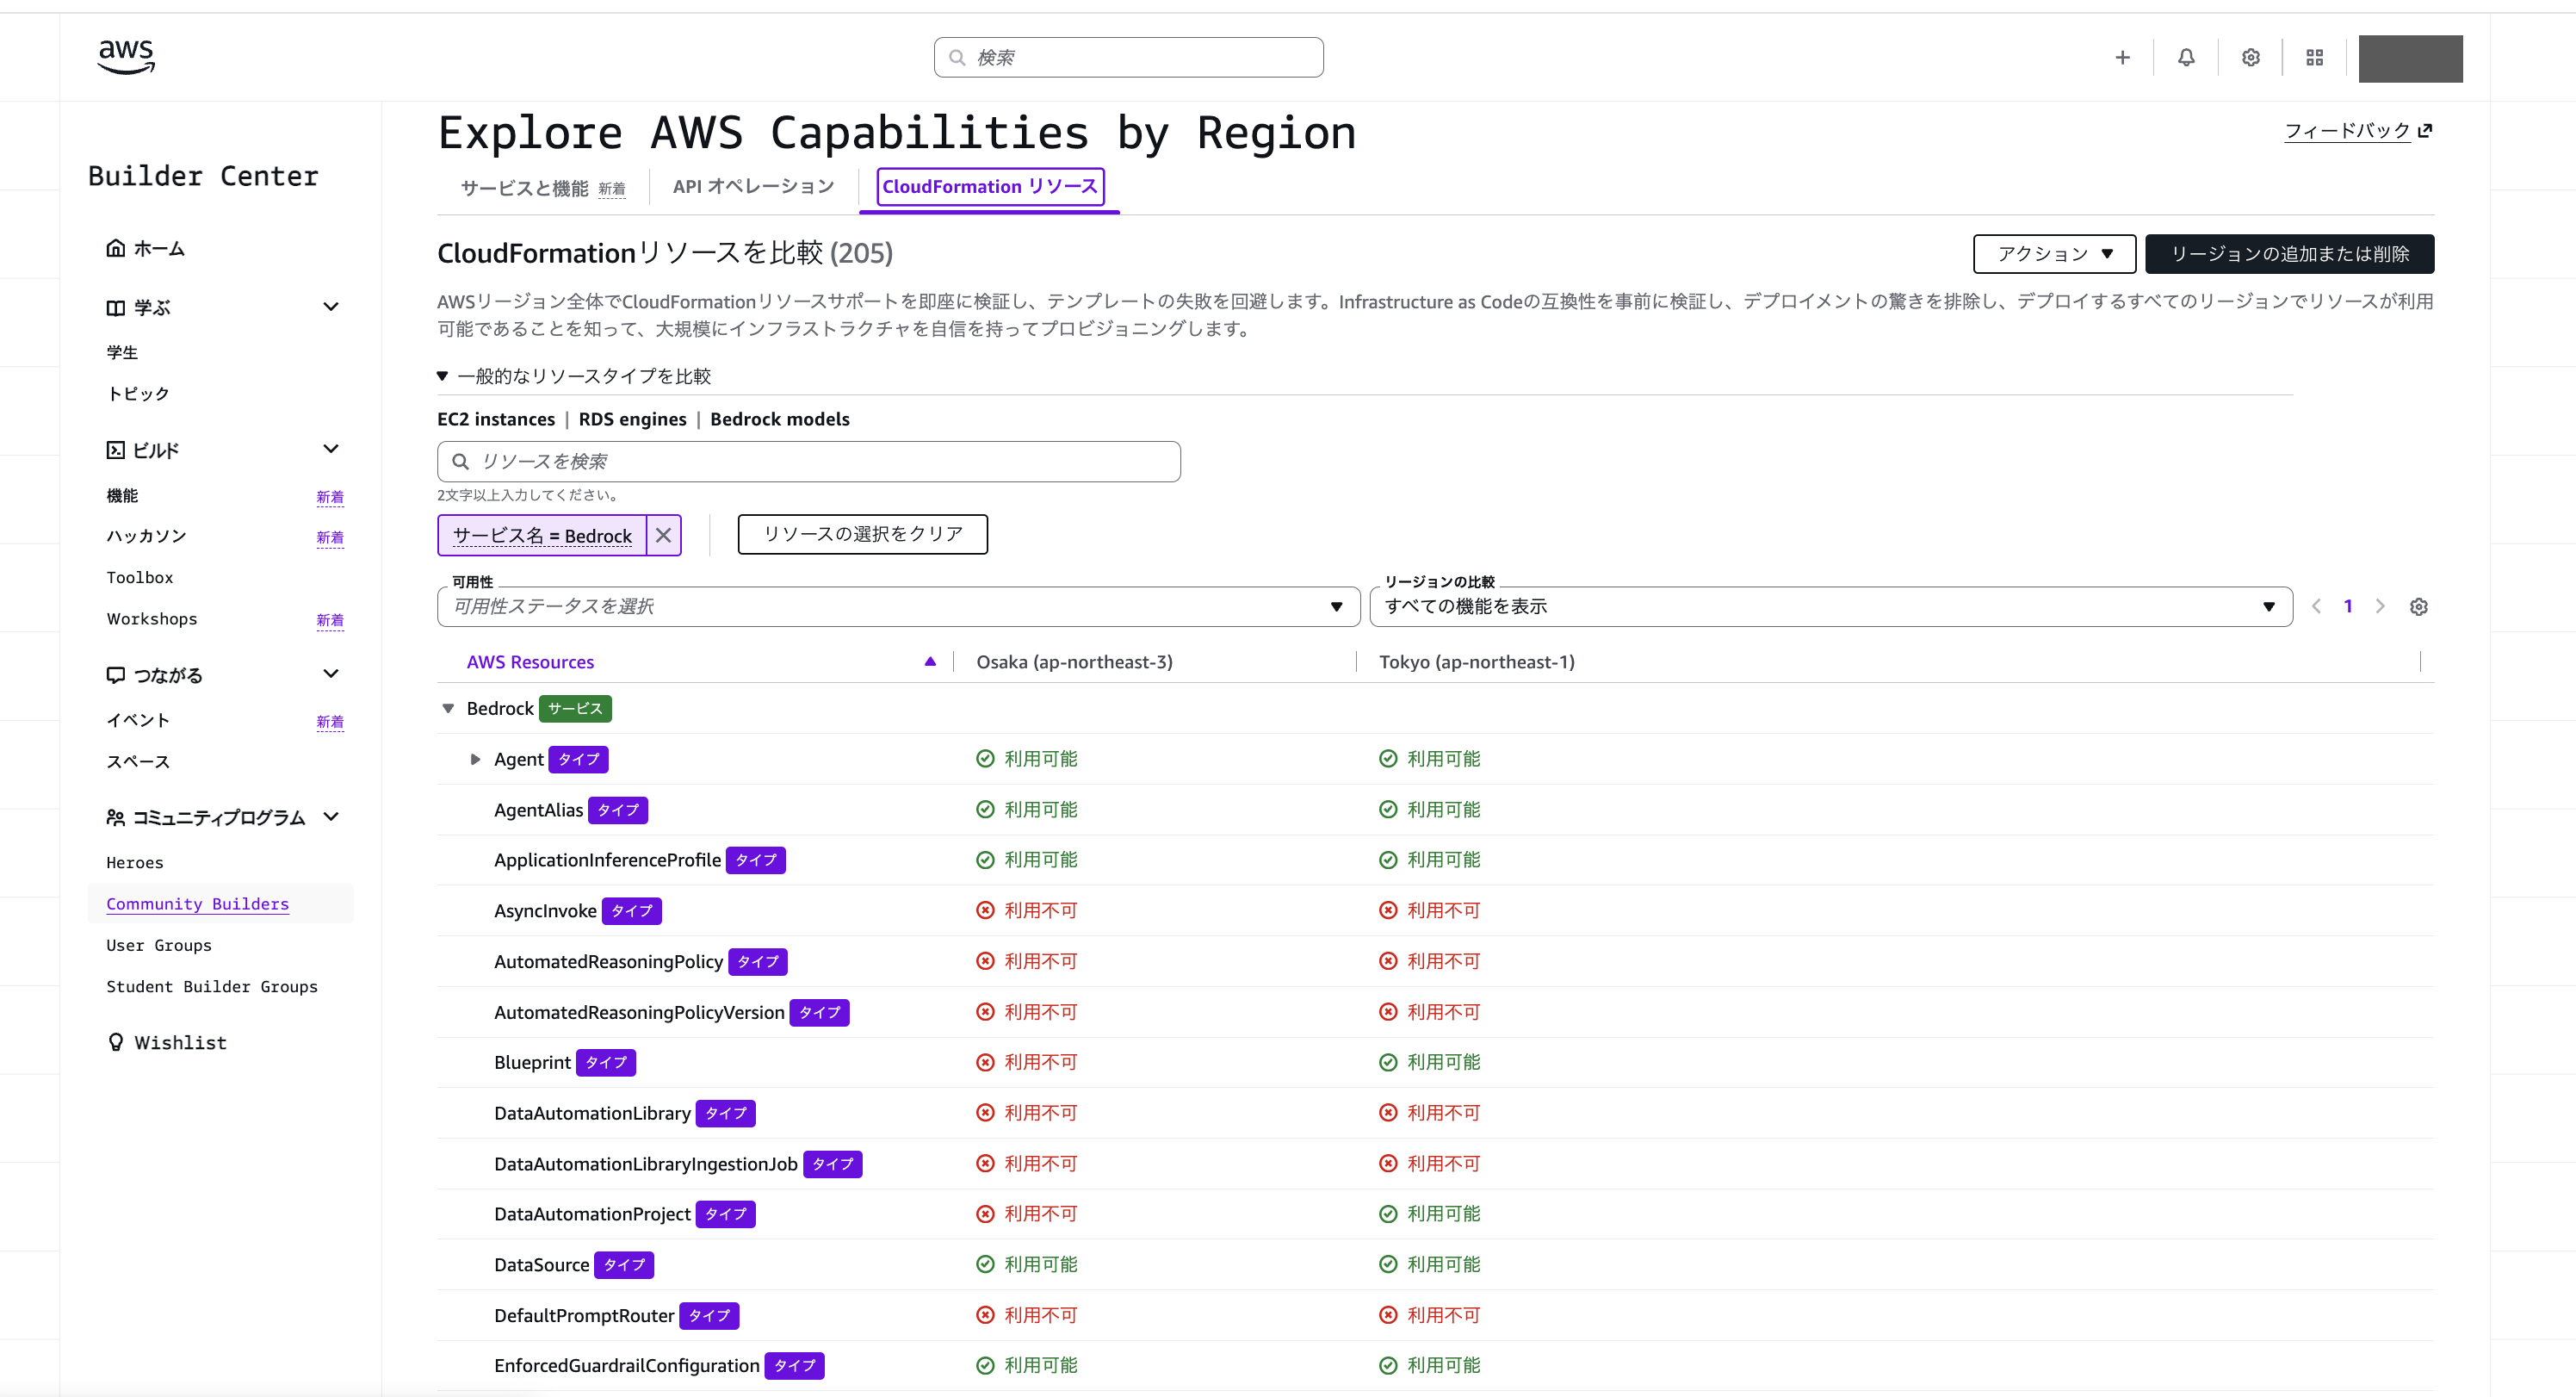Click Osaka unavailable icon for DefaultPromptRouter

985,1315
